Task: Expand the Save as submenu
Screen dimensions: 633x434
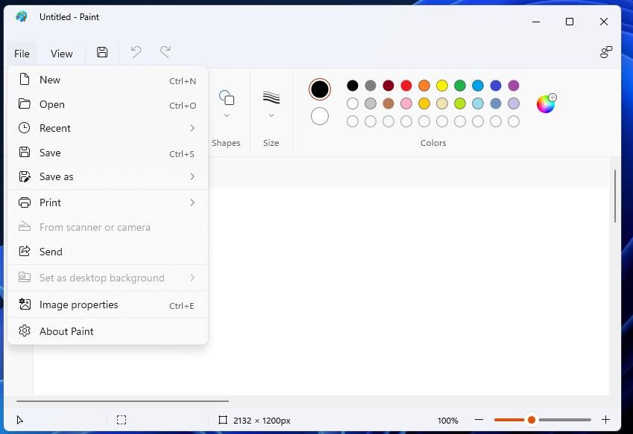Action: (108, 176)
